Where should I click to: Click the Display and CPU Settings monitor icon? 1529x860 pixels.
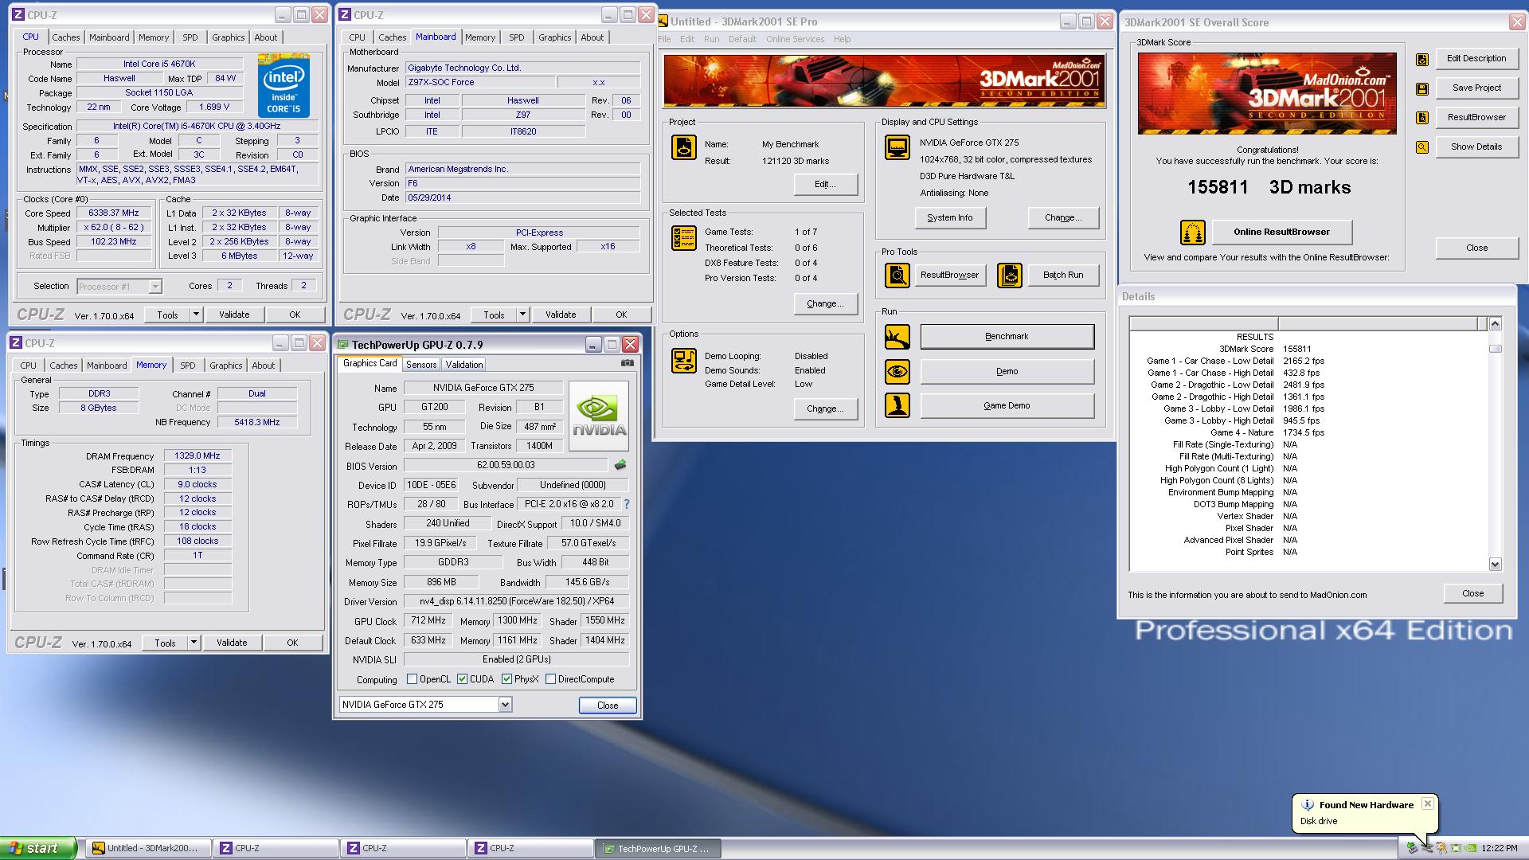897,147
